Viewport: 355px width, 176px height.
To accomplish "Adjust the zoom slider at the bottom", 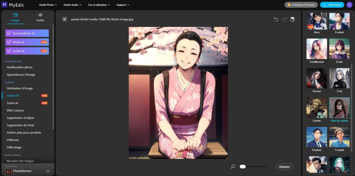I will pyautogui.click(x=243, y=167).
